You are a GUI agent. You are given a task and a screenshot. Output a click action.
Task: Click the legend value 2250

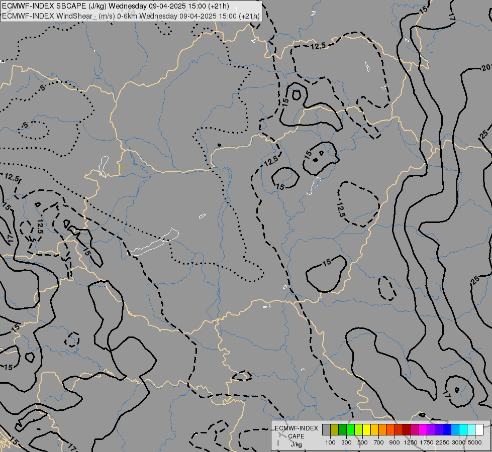443,442
